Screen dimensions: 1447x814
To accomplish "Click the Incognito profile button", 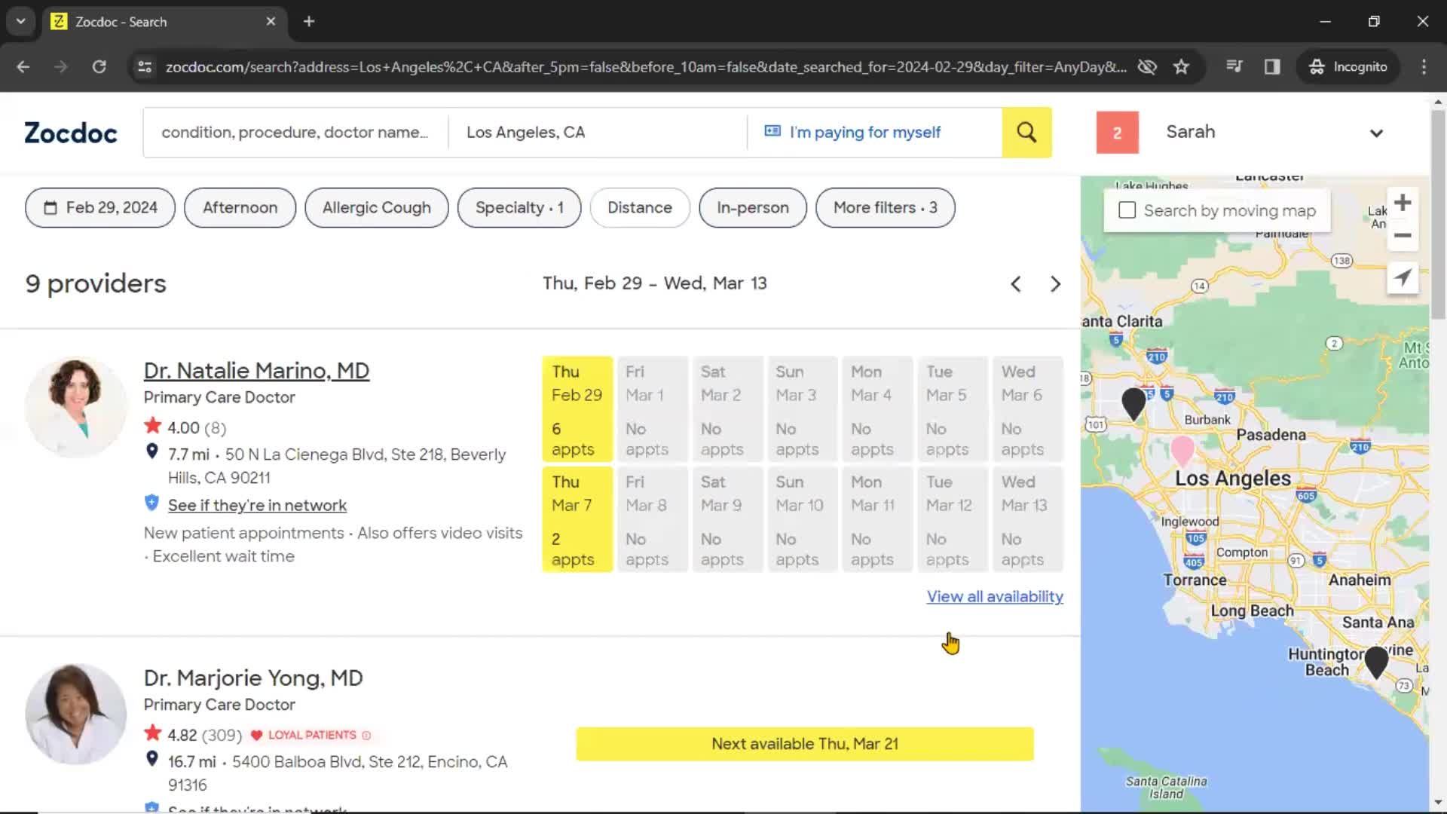I will 1348,66.
